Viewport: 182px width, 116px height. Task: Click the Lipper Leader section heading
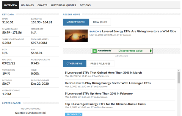(11, 103)
